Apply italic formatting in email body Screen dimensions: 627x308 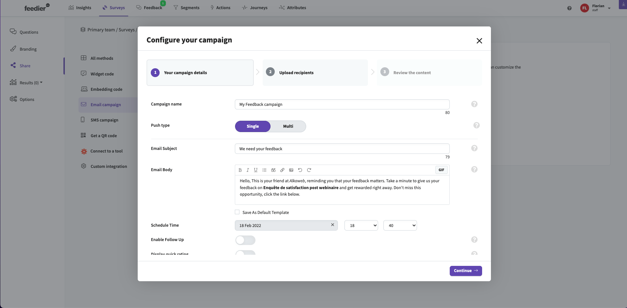[x=248, y=170]
